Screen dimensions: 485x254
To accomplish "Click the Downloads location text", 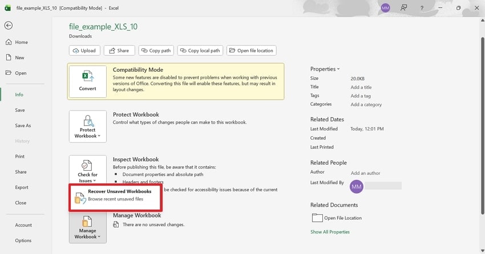I will pos(80,36).
